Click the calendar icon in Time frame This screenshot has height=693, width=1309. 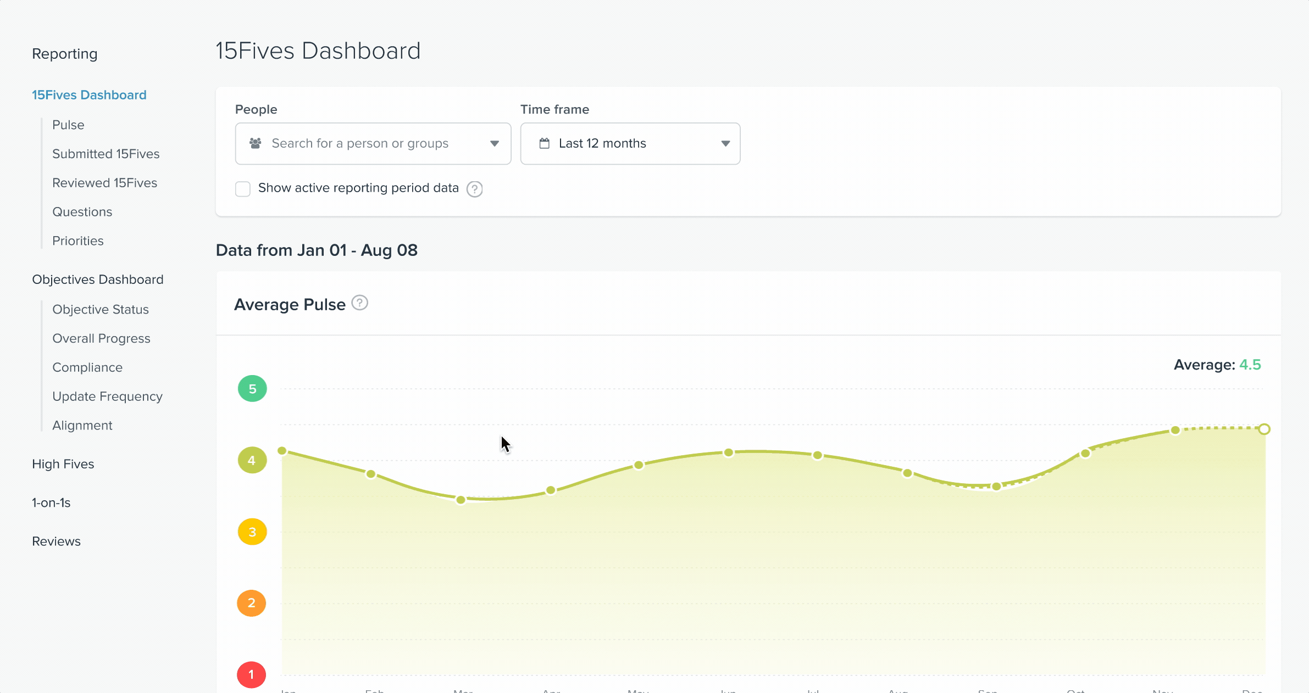click(x=545, y=143)
